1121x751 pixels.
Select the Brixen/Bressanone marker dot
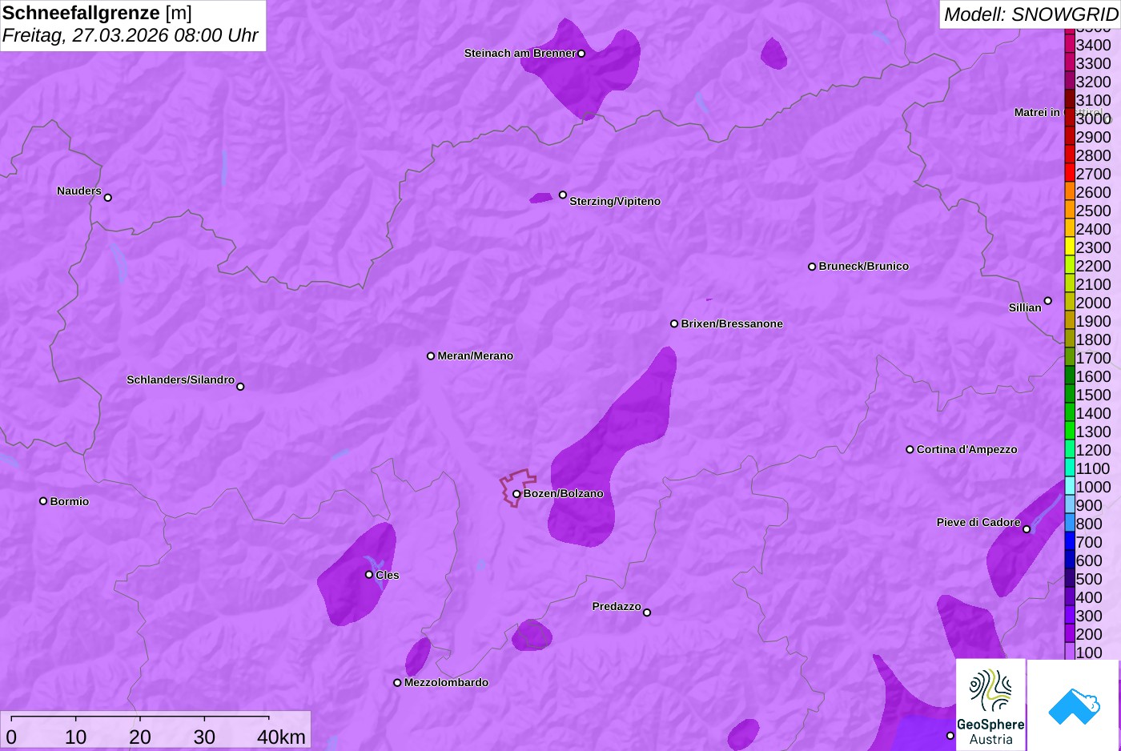click(x=674, y=323)
